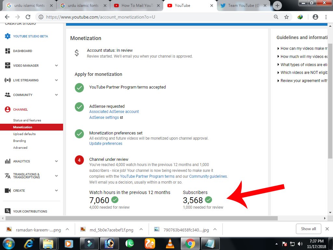Expand the Analytics section chevron
This screenshot has width=333, height=250.
(56, 161)
